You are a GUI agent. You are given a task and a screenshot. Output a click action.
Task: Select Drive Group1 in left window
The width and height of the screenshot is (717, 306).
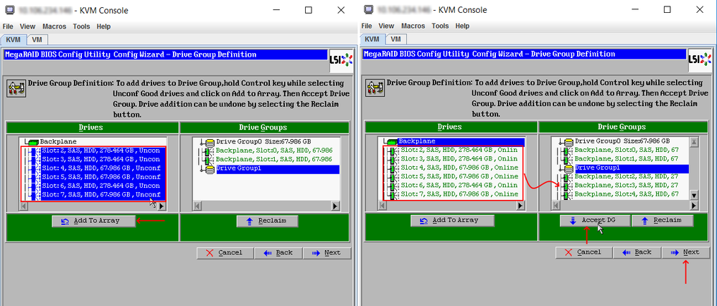278,169
